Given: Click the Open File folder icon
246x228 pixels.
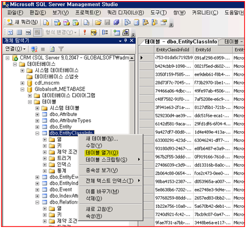Looking at the screenshot, I should (98, 22).
